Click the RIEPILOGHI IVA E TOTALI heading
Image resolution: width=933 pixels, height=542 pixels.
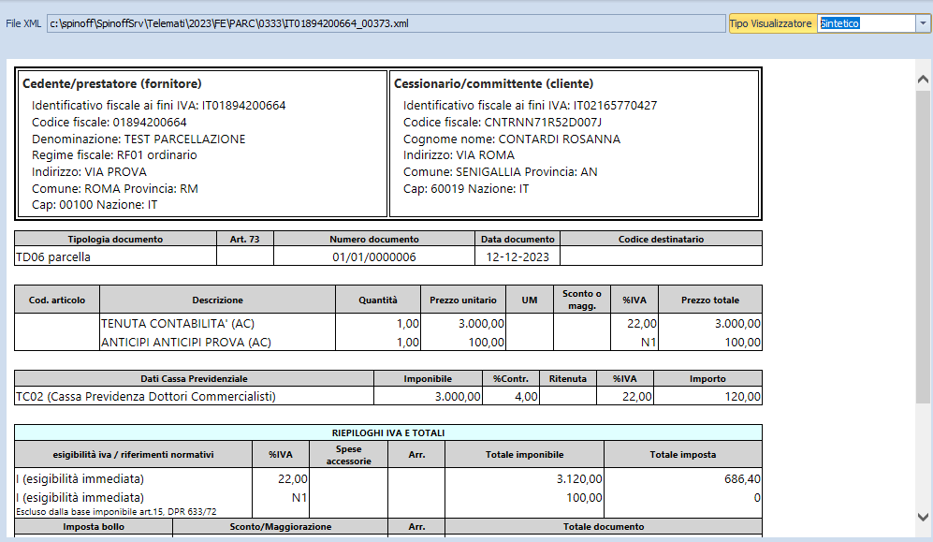coord(388,432)
